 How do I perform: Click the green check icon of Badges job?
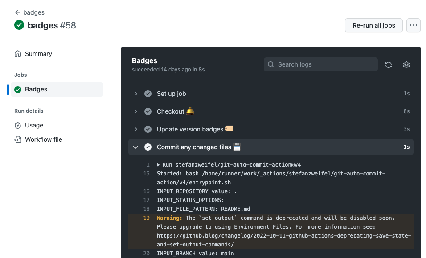pyautogui.click(x=18, y=90)
